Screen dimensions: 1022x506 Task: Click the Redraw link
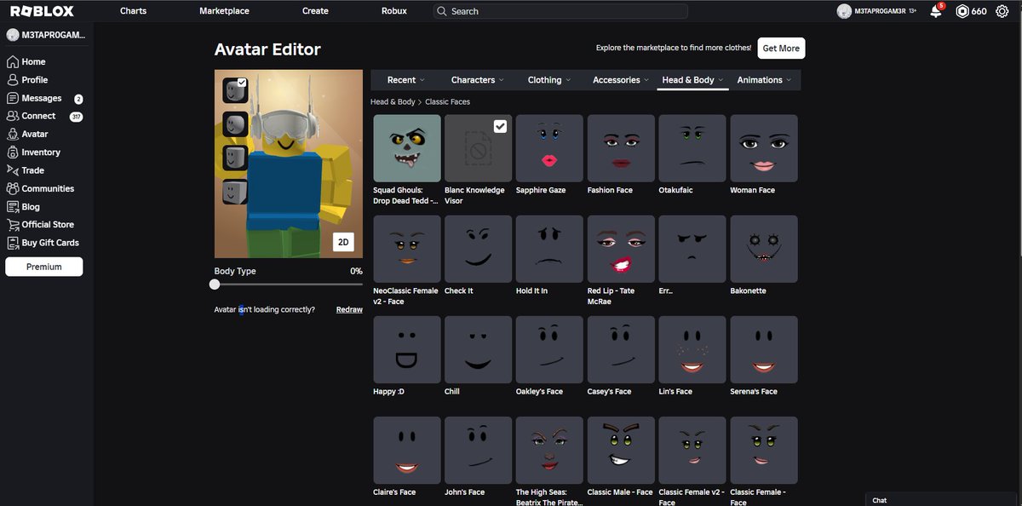349,310
